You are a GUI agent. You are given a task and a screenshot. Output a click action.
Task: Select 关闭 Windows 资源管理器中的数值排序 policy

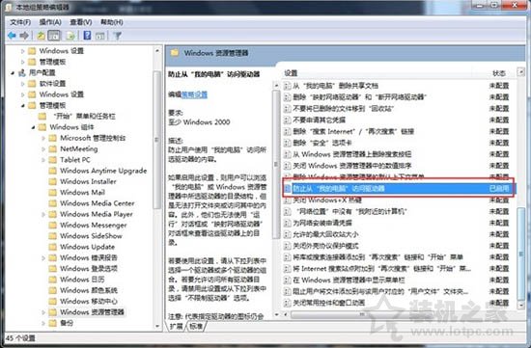[351, 166]
